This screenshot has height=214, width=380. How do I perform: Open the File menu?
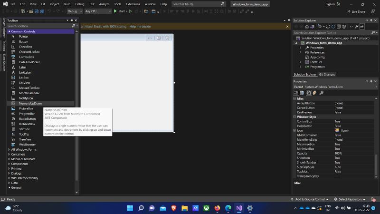tap(13, 4)
